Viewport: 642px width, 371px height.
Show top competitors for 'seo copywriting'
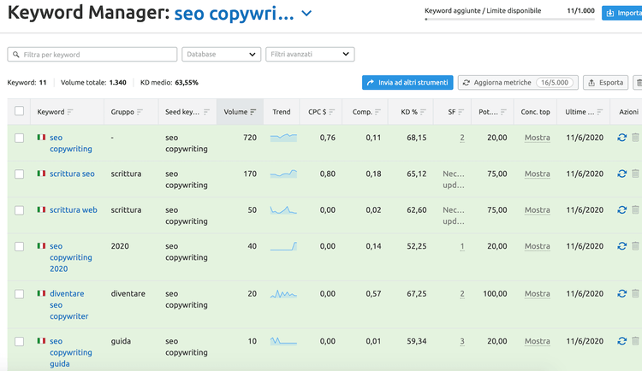[x=538, y=138]
